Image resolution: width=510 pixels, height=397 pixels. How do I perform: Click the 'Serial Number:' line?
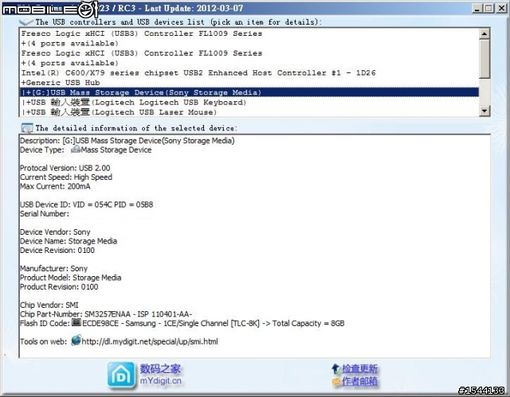pos(45,213)
